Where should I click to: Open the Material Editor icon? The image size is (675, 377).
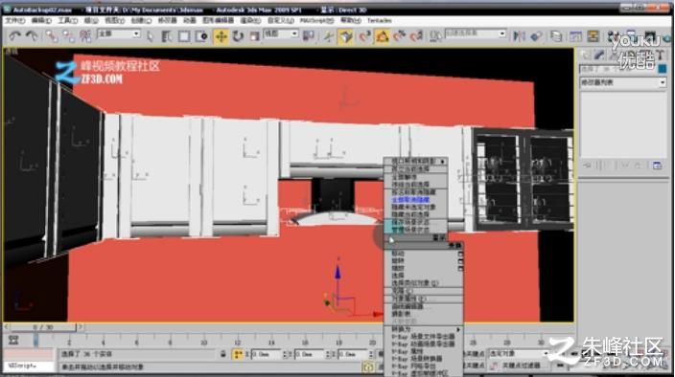click(614, 37)
